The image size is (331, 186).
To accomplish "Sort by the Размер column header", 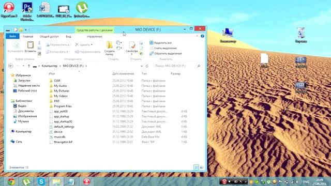I will point(175,73).
